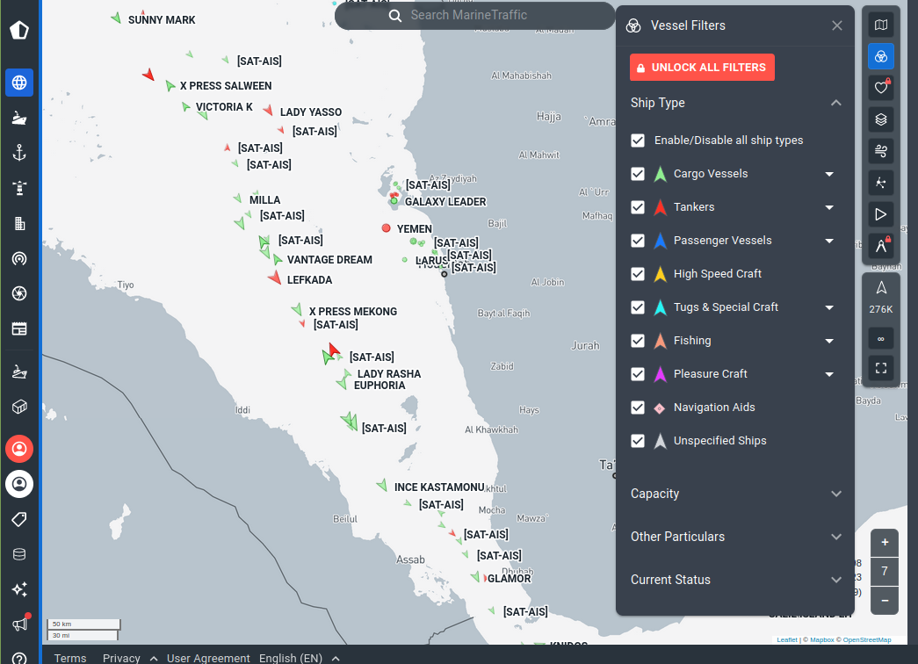The height and width of the screenshot is (664, 918).
Task: Open the map layers stack icon
Action: tap(881, 120)
